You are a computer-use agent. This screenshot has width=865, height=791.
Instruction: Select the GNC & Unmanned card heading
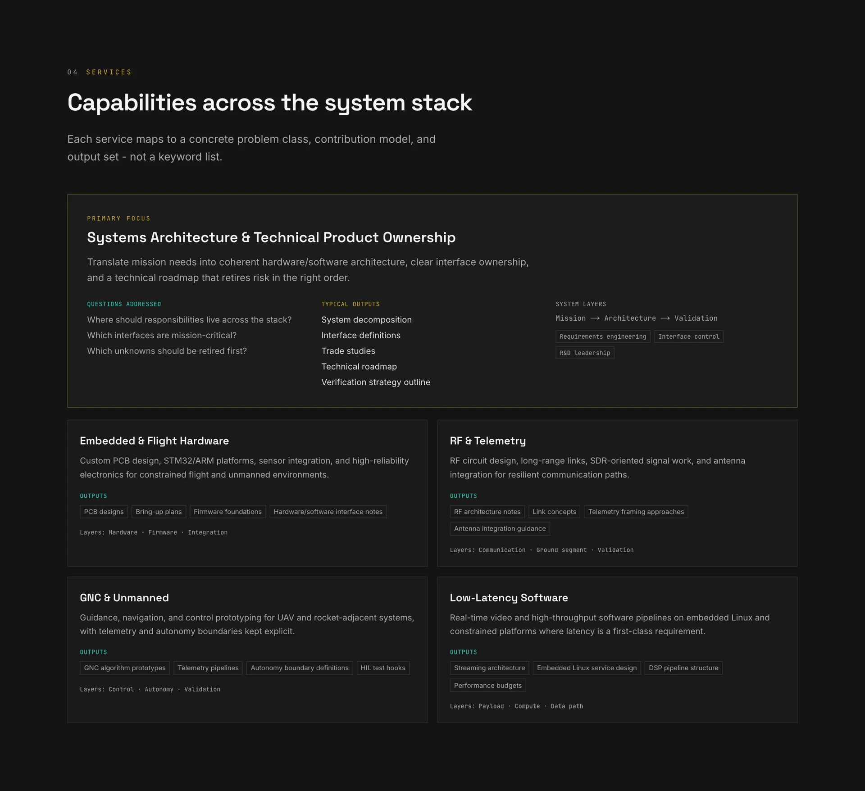(x=124, y=597)
